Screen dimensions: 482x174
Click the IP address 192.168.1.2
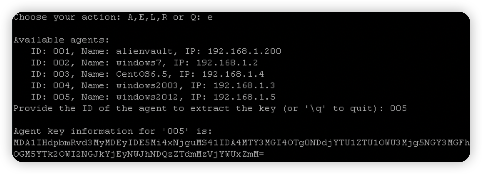coord(227,63)
